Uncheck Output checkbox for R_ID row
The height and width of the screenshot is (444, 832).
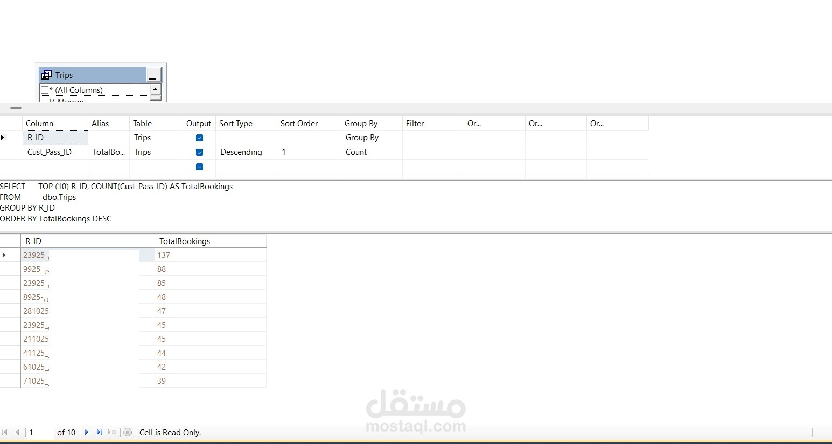199,138
